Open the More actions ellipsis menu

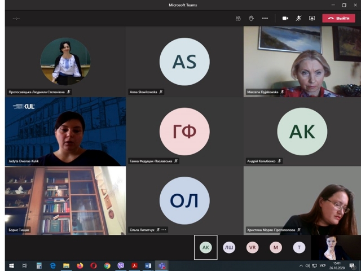click(265, 18)
